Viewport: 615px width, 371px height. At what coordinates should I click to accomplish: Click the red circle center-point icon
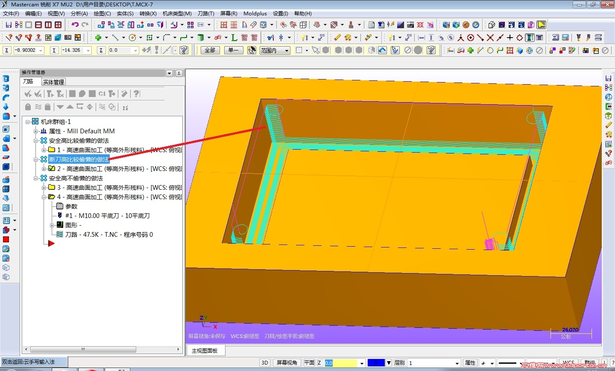pos(471,38)
